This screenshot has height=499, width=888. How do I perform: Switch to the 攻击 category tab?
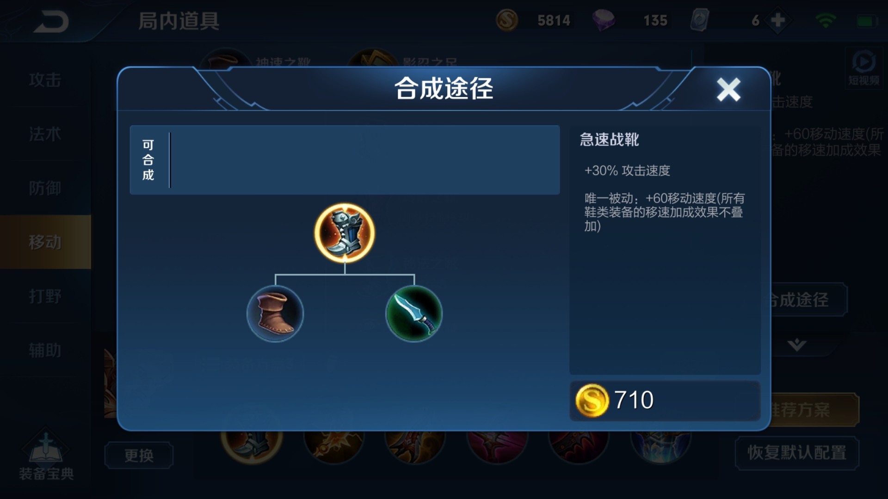pos(45,80)
